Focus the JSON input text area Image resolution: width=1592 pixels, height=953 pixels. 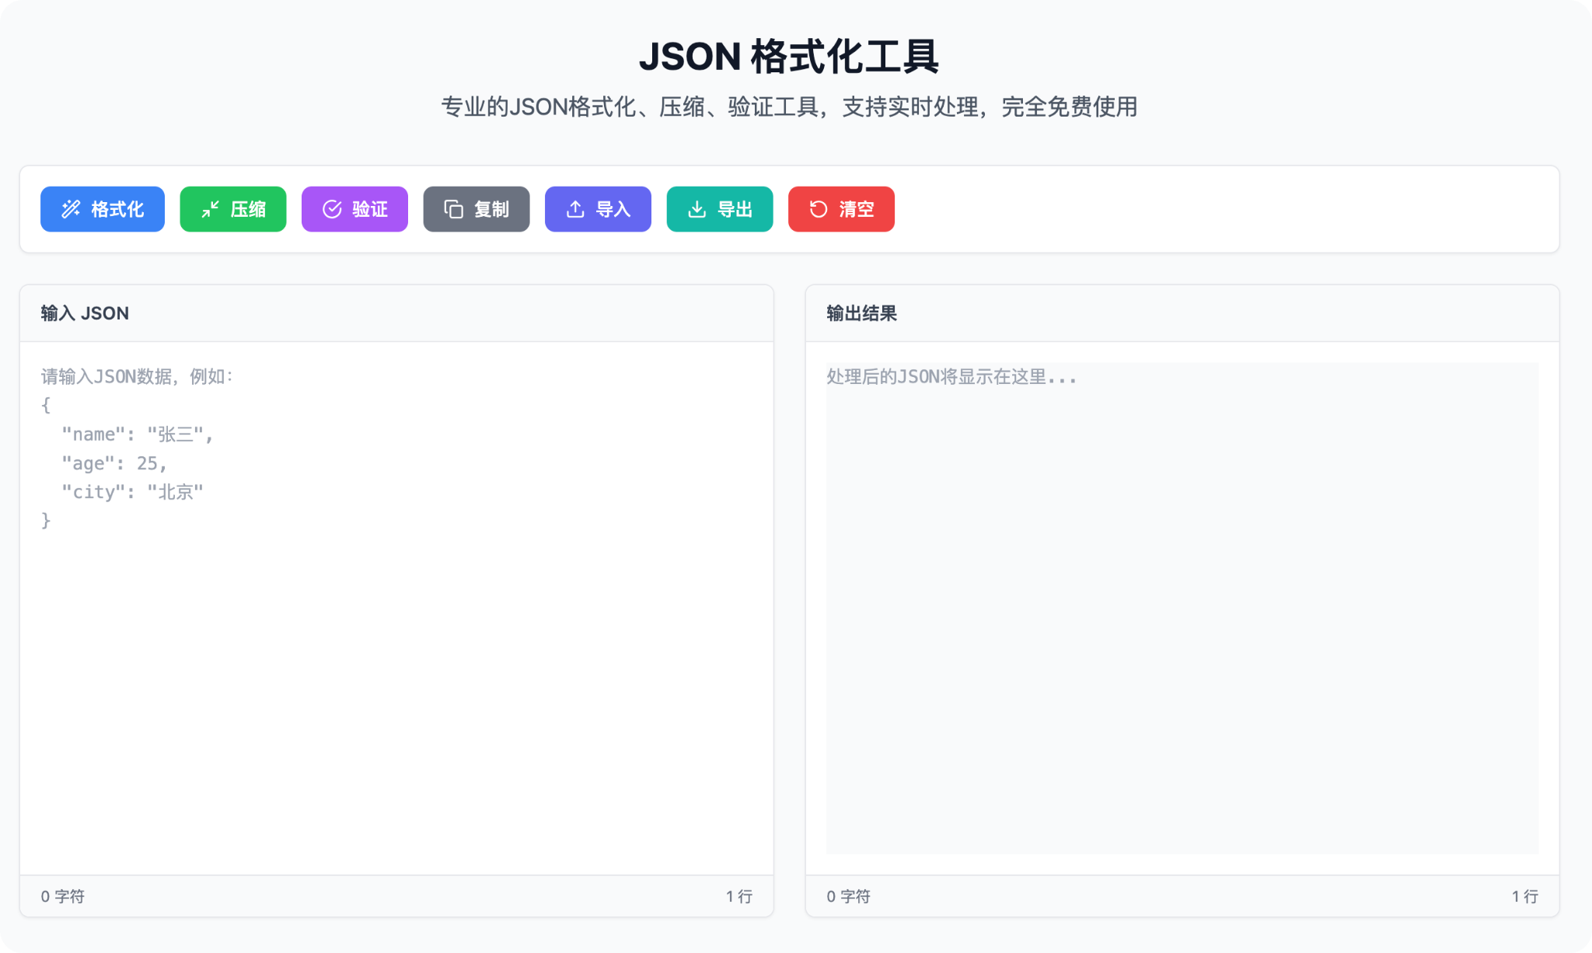(396, 661)
